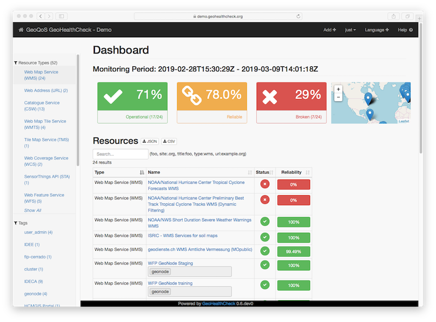Click the green Operational checkmark icon

click(x=113, y=96)
